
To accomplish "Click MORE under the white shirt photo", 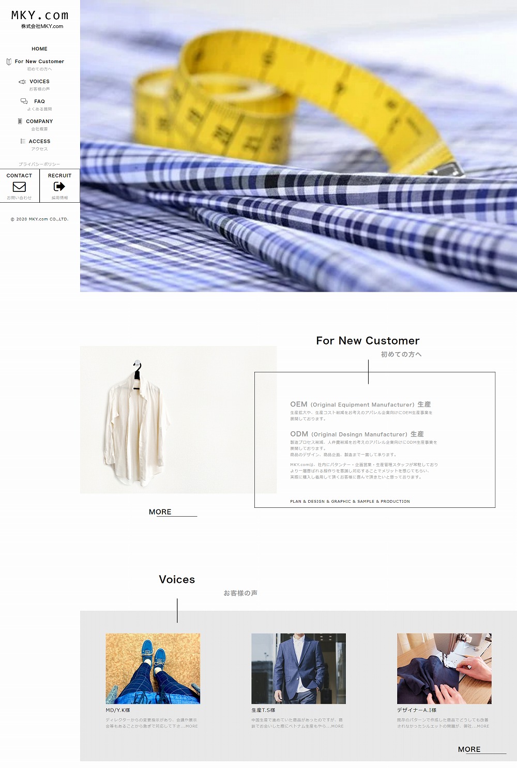I will (160, 511).
